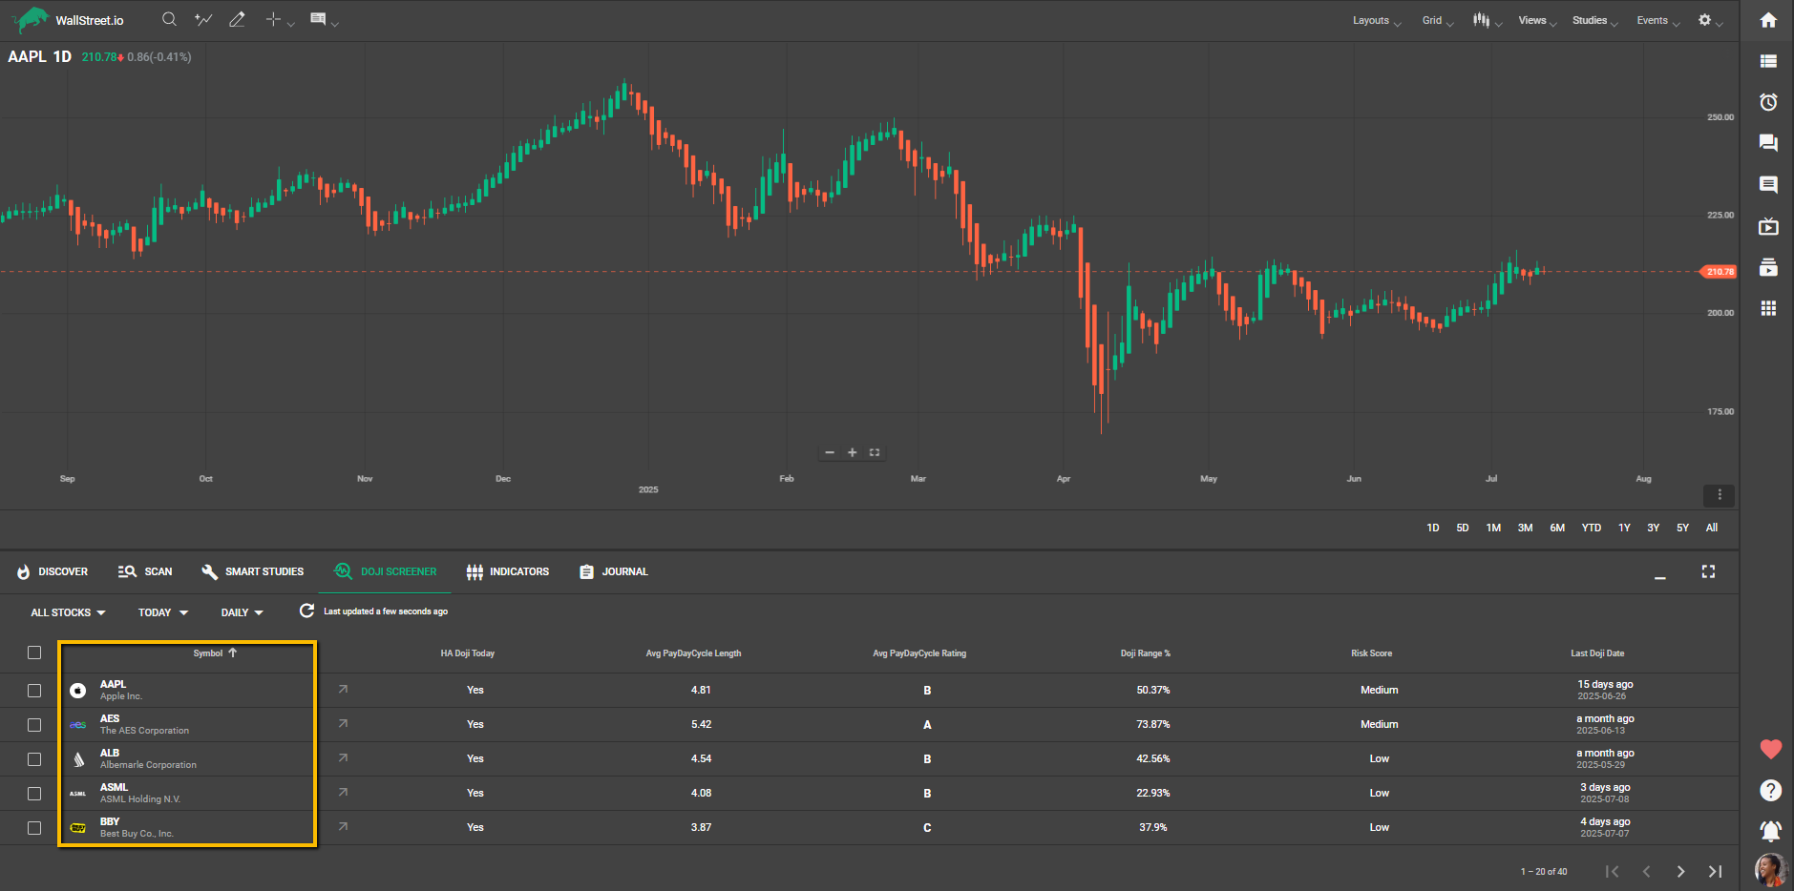Open the user profile avatar

click(1770, 869)
